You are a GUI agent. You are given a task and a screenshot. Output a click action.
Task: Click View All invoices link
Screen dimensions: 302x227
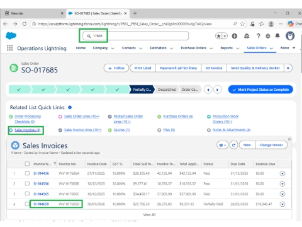(149, 214)
